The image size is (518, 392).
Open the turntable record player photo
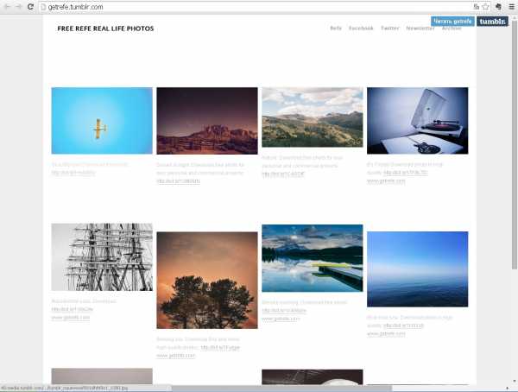(x=418, y=121)
